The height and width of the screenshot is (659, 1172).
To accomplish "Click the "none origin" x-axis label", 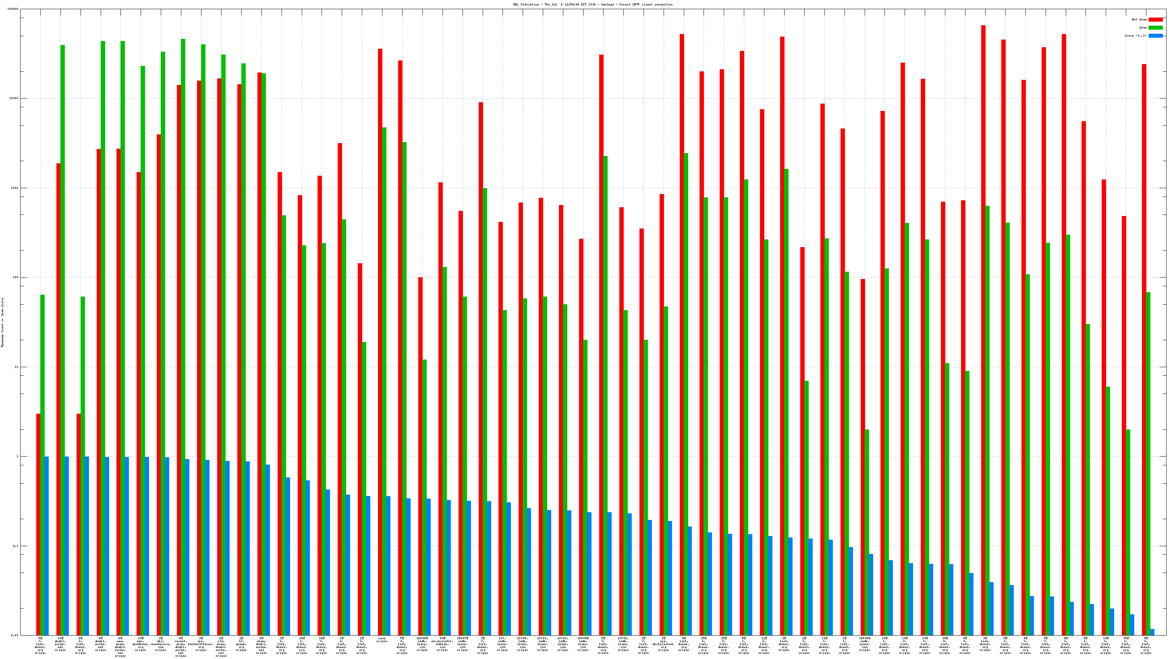I will coord(382,640).
